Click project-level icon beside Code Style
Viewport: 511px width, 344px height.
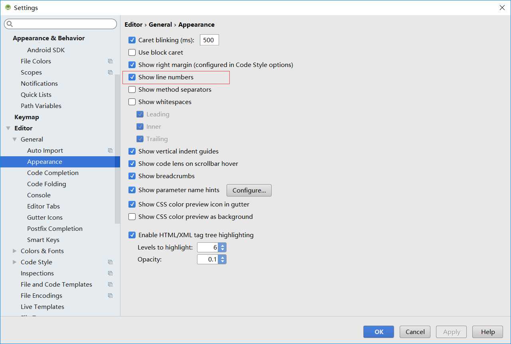click(x=110, y=262)
